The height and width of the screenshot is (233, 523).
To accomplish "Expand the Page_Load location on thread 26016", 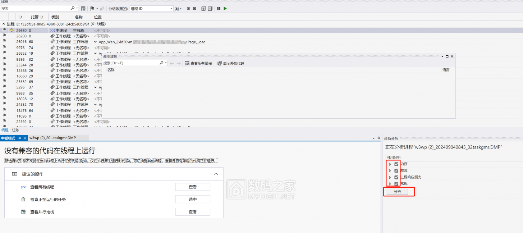I will [96, 42].
